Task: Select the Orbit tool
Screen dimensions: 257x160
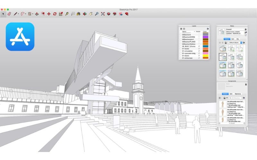Action: pyautogui.click(x=84, y=14)
